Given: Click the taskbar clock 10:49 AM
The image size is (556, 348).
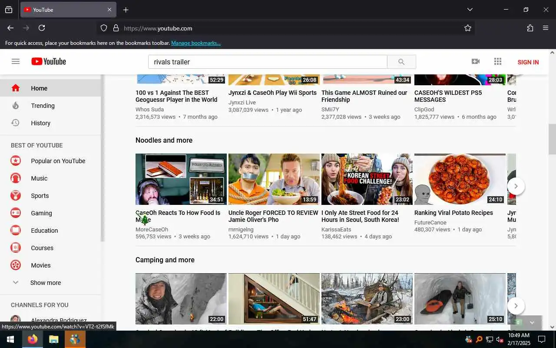Looking at the screenshot, I should point(519,339).
